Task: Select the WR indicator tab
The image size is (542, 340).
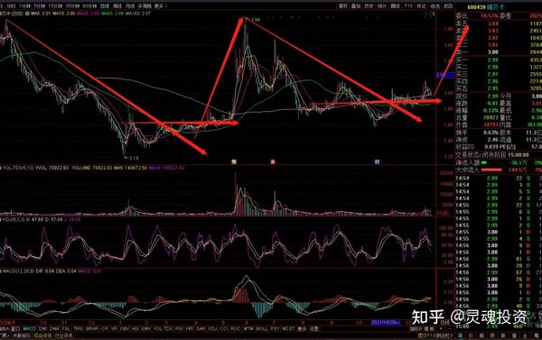Action: tap(189, 328)
